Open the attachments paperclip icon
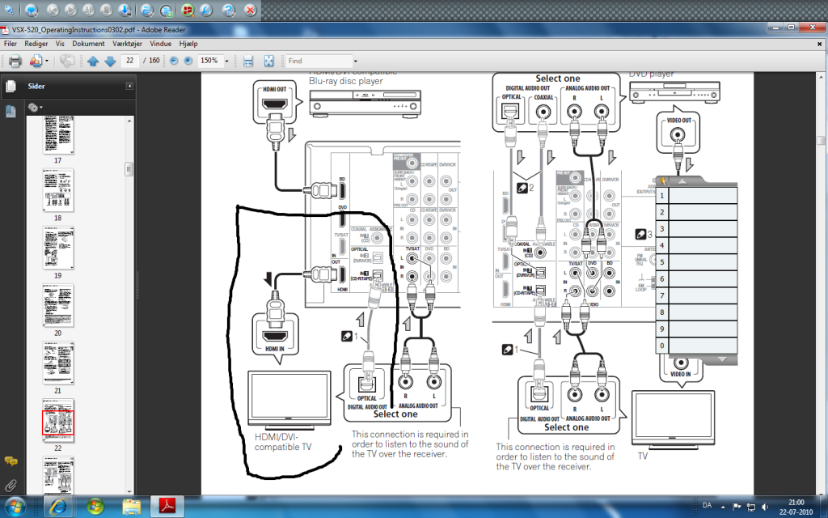Screen dimensions: 828x518 [x=11, y=485]
